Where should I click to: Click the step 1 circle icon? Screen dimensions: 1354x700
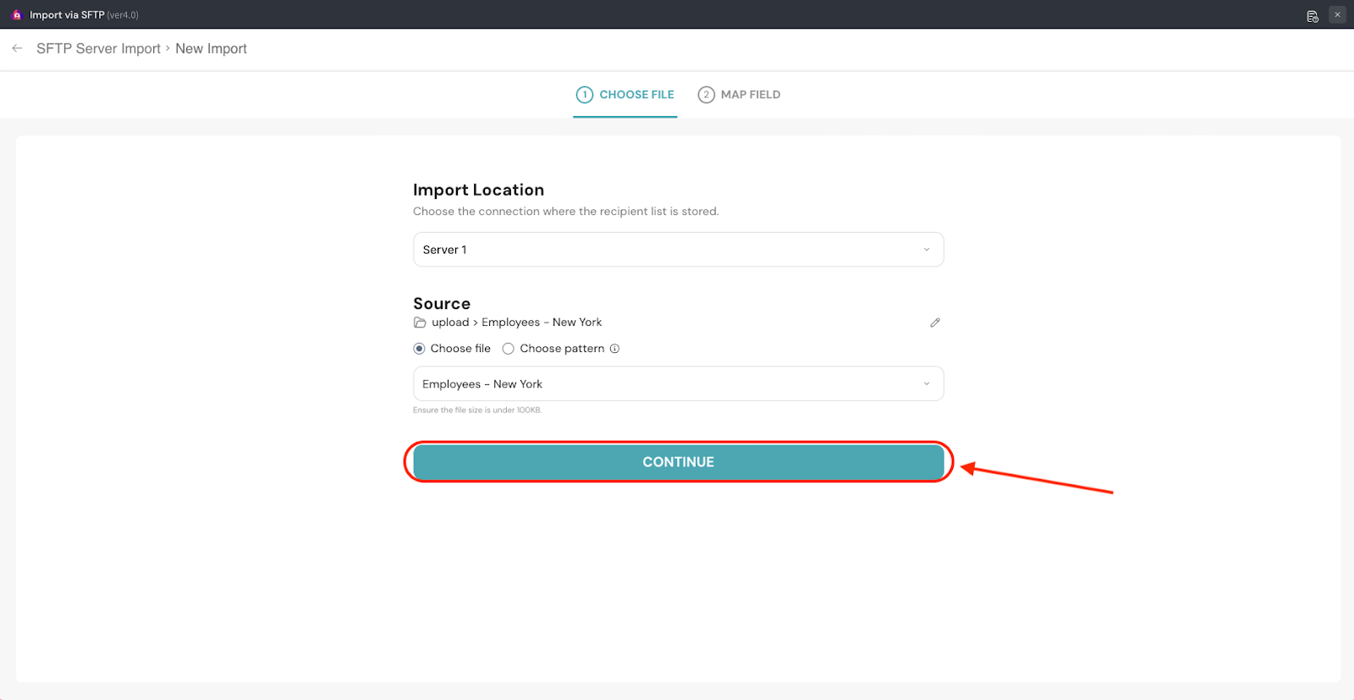[584, 95]
